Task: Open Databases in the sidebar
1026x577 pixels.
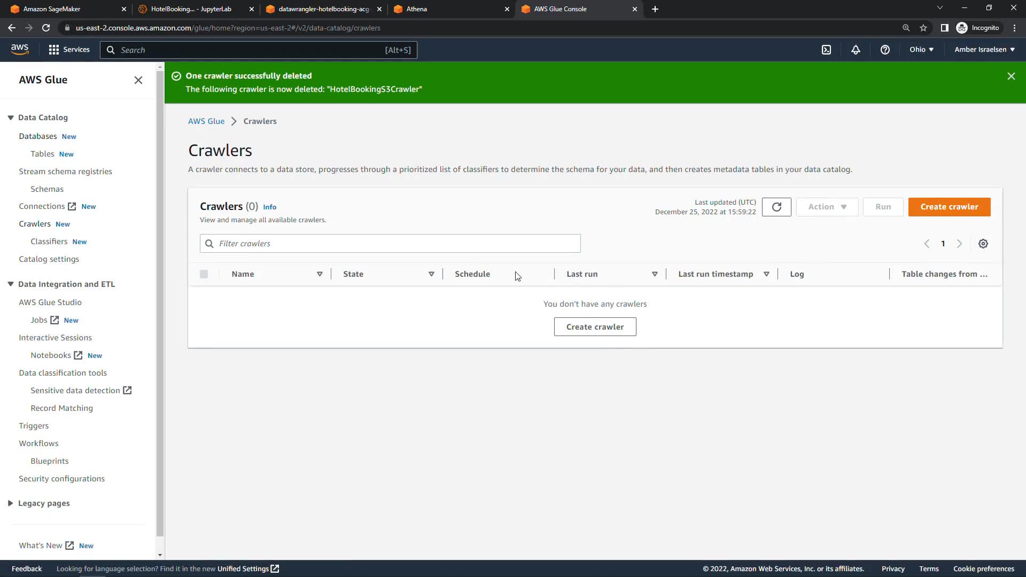Action: pos(37,136)
